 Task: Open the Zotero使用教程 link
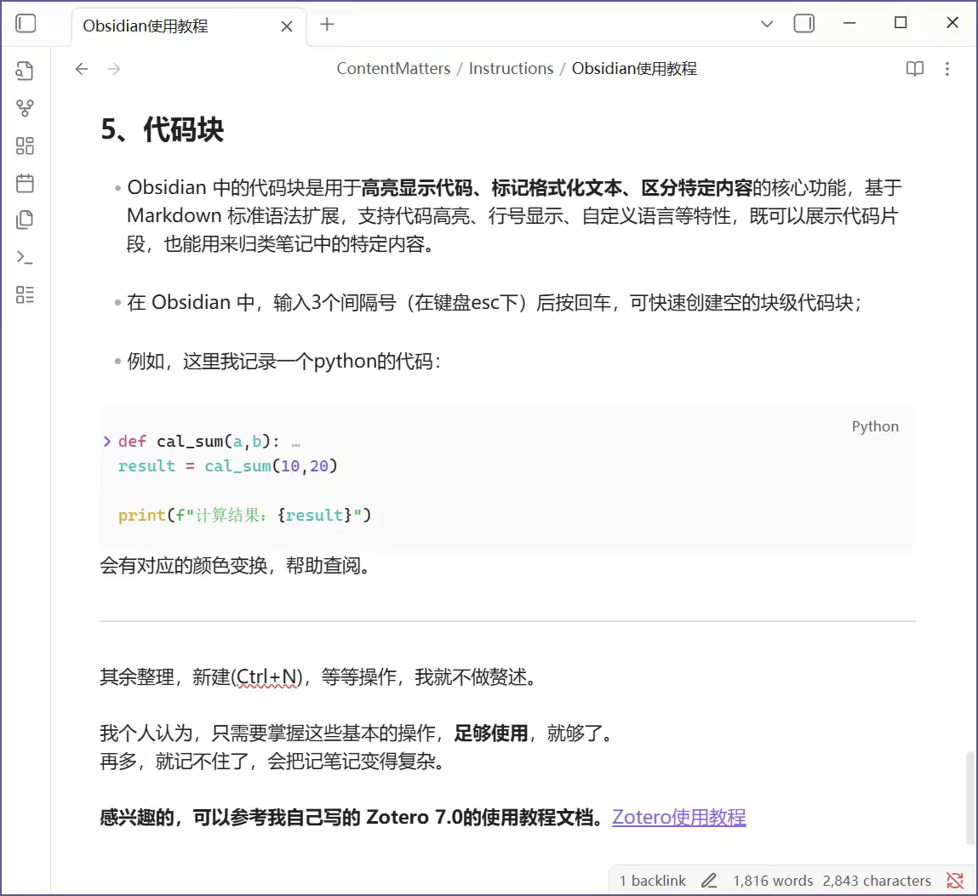point(678,817)
